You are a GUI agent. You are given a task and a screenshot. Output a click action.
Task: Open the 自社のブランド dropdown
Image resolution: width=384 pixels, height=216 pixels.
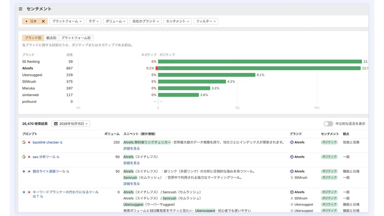click(x=146, y=21)
